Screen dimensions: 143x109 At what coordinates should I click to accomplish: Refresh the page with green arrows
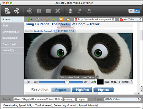click(54, 20)
